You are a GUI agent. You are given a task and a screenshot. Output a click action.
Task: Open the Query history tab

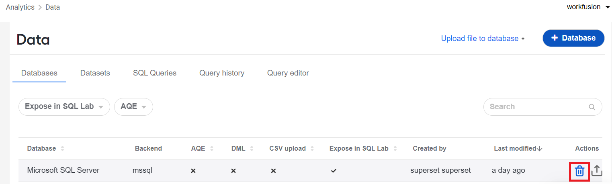click(x=222, y=73)
